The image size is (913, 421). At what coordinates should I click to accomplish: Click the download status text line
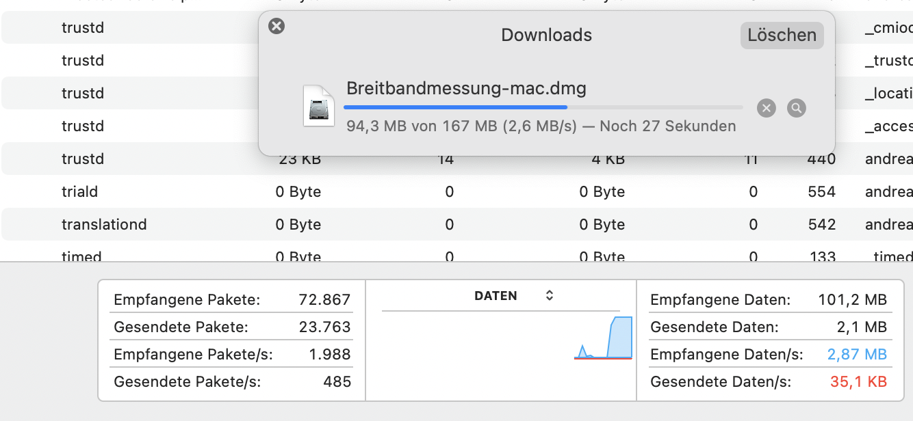tap(541, 126)
